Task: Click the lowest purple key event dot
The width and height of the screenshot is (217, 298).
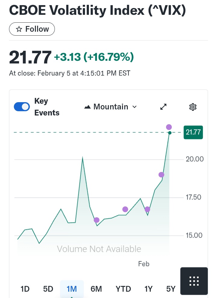Action: coord(96,220)
